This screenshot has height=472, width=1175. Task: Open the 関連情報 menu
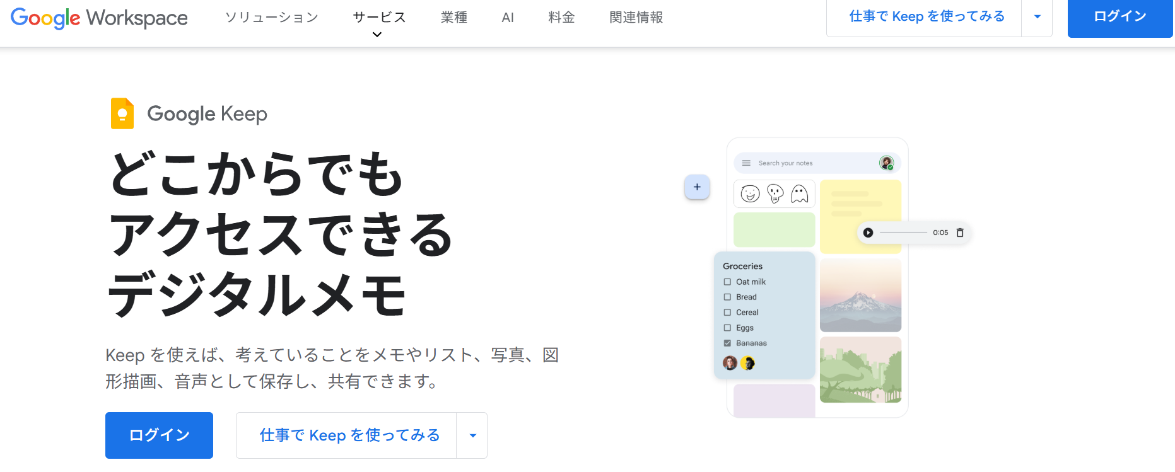636,18
